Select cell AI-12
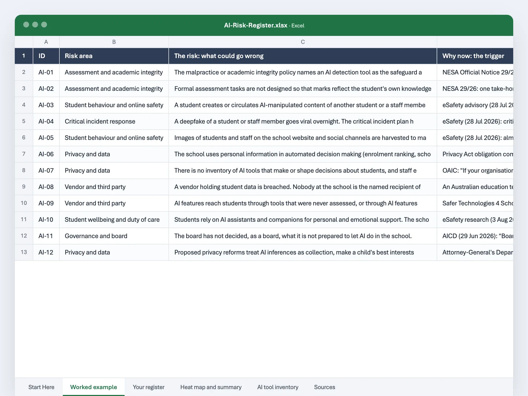This screenshot has width=528, height=396. click(46, 252)
